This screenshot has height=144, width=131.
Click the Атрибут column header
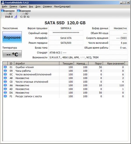[37, 64]
